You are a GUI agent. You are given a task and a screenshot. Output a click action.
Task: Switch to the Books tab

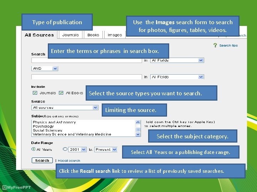(93, 35)
